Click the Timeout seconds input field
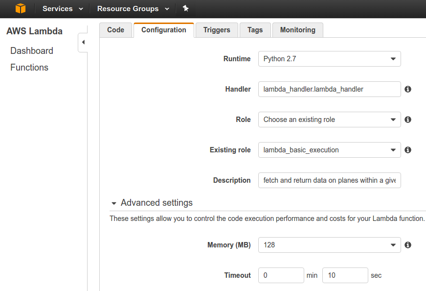 pyautogui.click(x=345, y=275)
